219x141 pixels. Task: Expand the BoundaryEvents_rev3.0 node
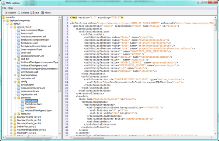11,124
